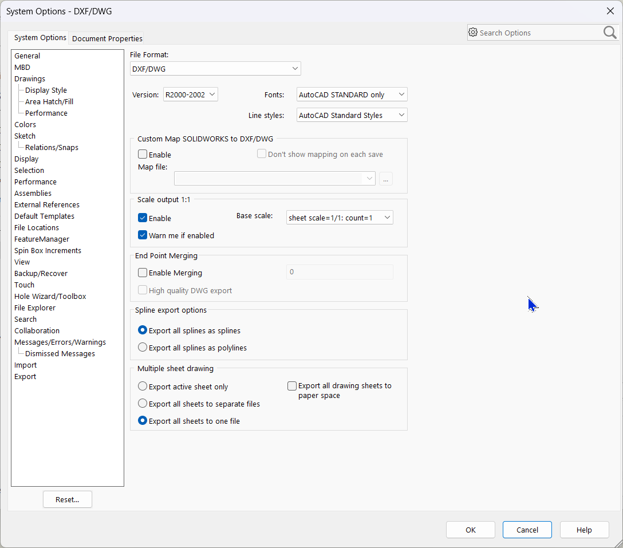Click the merging tolerance value field

(340, 272)
